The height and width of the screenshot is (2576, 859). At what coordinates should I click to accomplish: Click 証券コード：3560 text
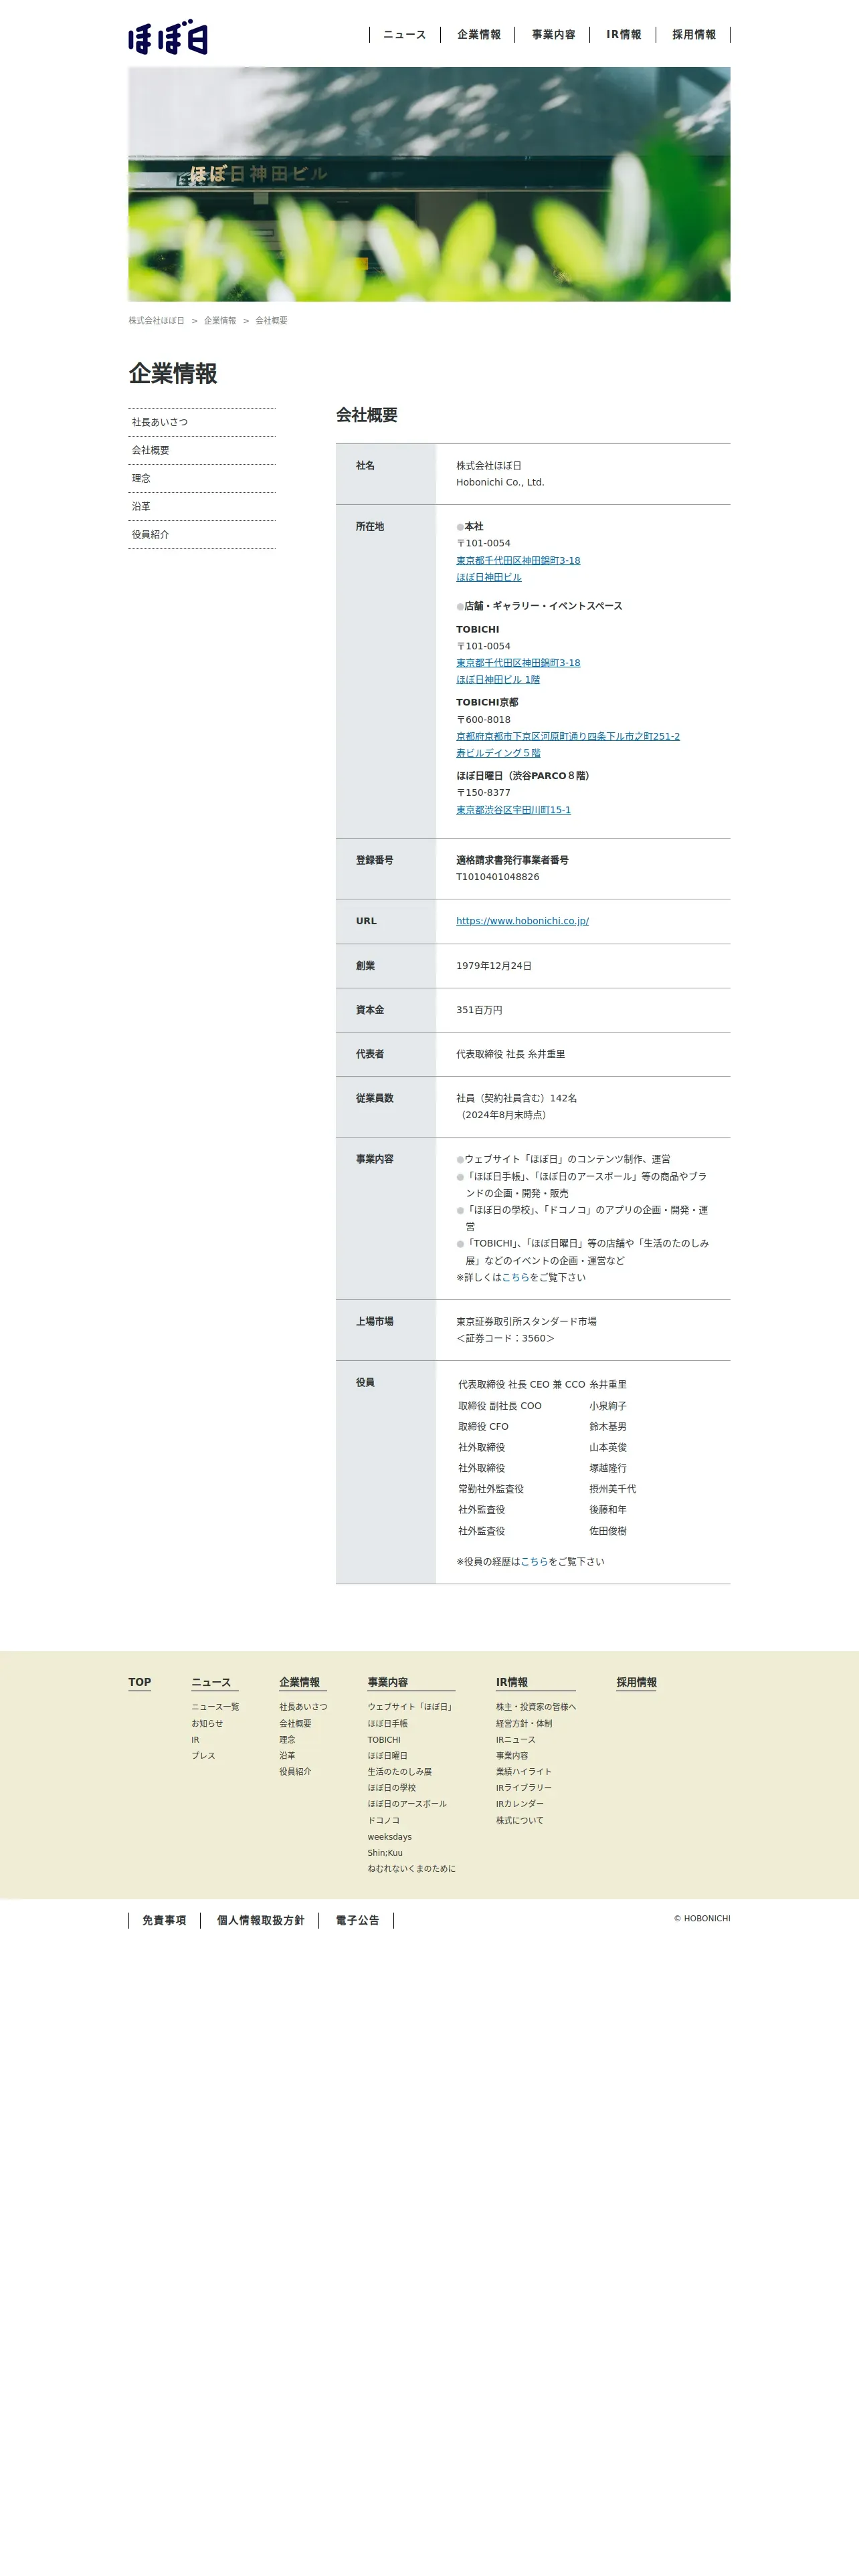[505, 1338]
